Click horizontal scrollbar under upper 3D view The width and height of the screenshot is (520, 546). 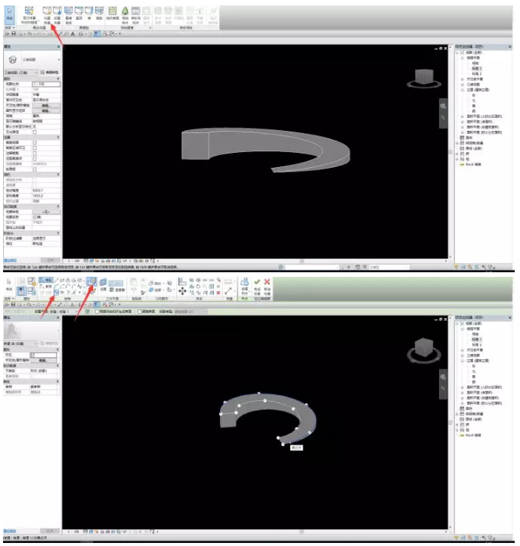point(302,261)
